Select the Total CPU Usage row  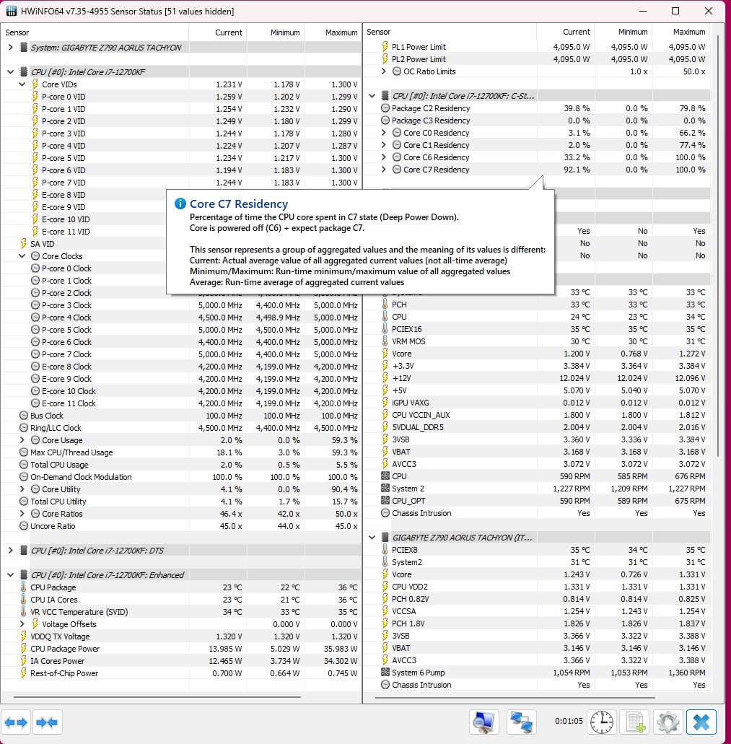(x=180, y=465)
